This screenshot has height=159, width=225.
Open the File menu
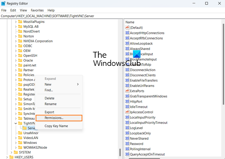(x=4, y=10)
